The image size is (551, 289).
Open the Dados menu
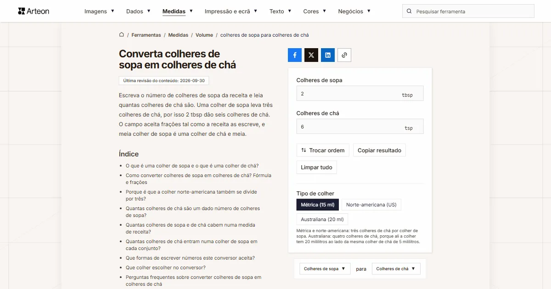coord(138,11)
